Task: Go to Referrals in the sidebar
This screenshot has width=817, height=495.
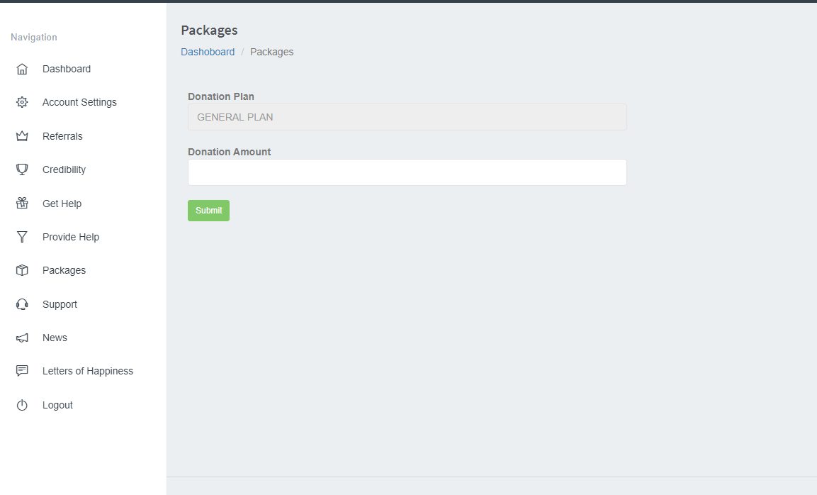Action: 62,136
